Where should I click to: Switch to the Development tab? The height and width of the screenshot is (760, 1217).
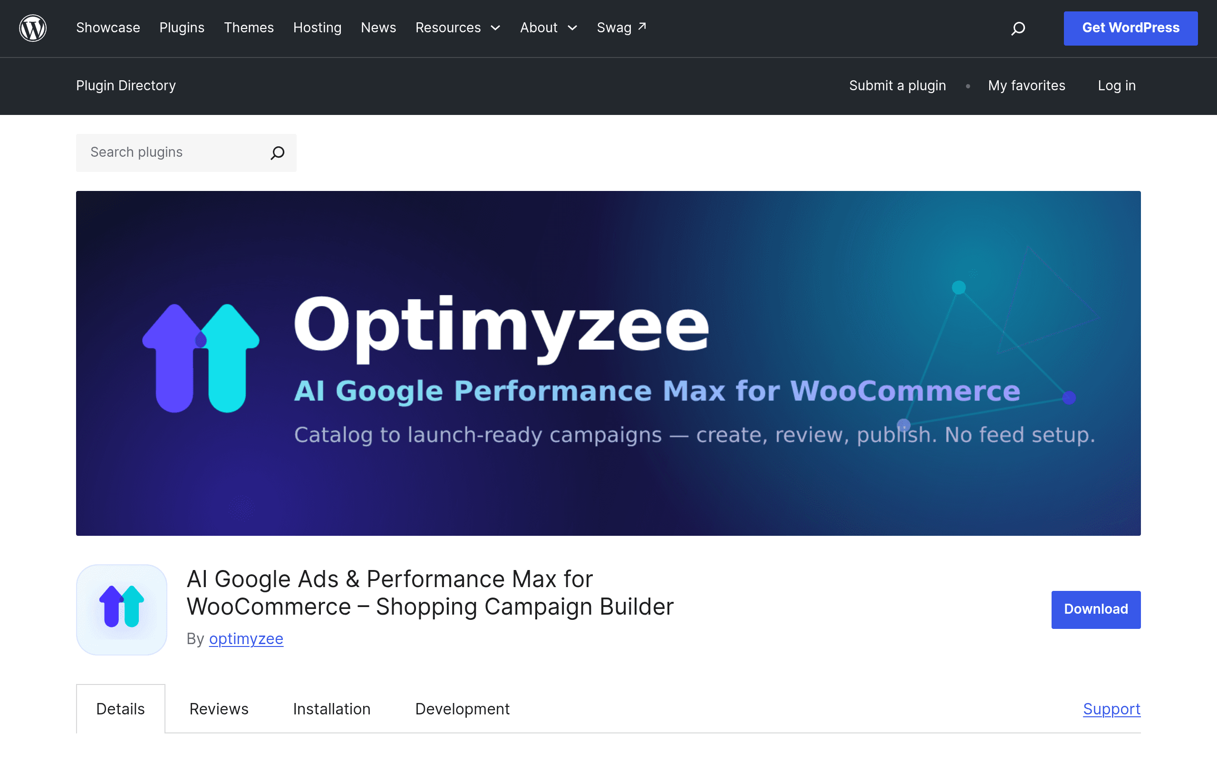(462, 709)
